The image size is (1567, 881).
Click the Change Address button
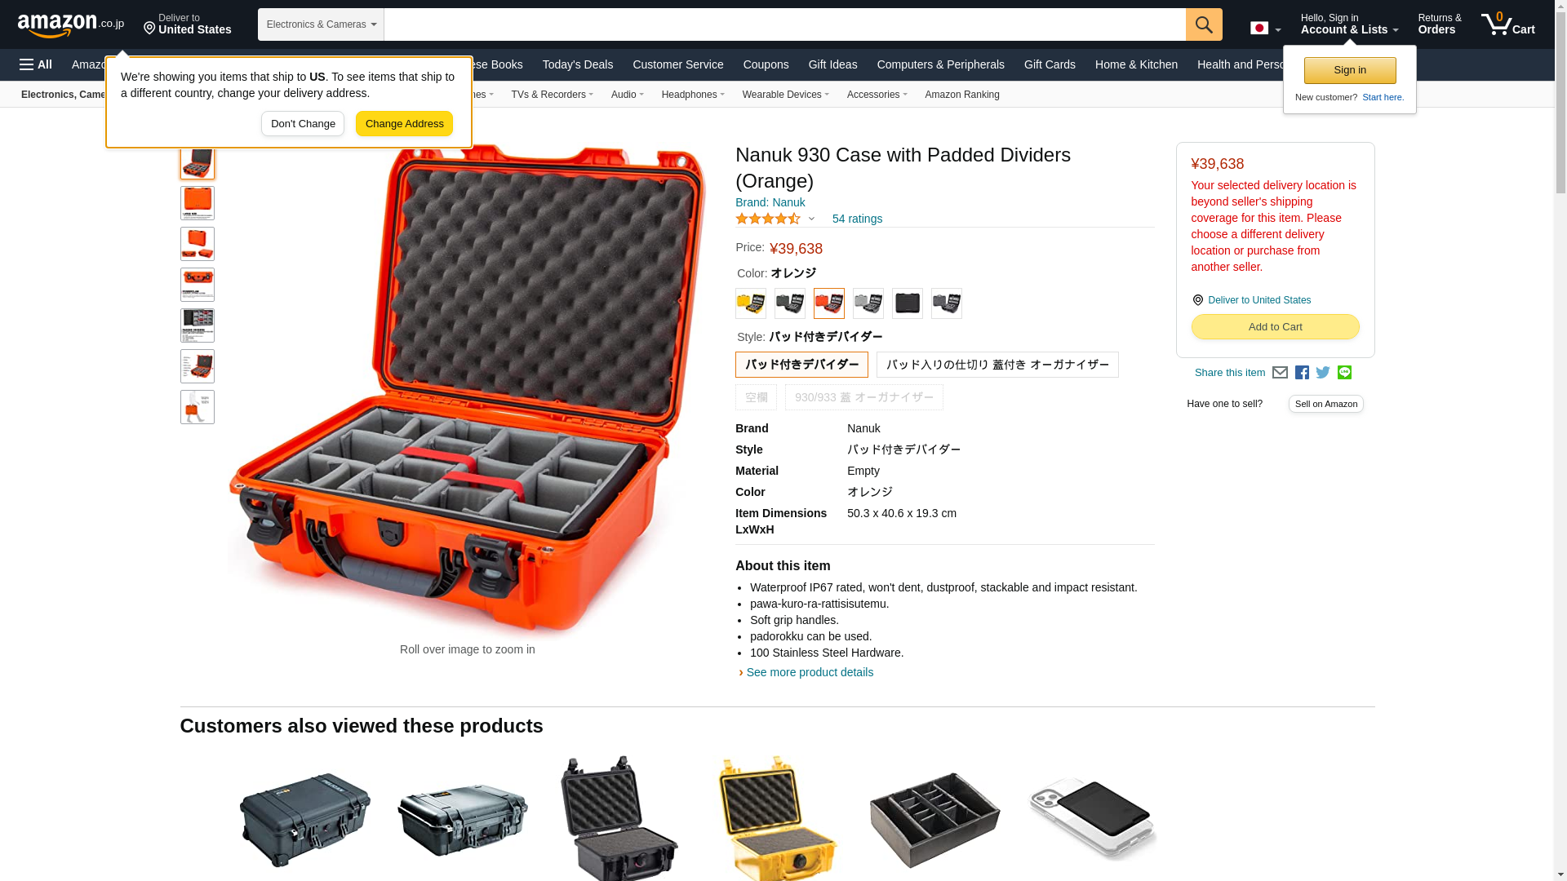(404, 124)
